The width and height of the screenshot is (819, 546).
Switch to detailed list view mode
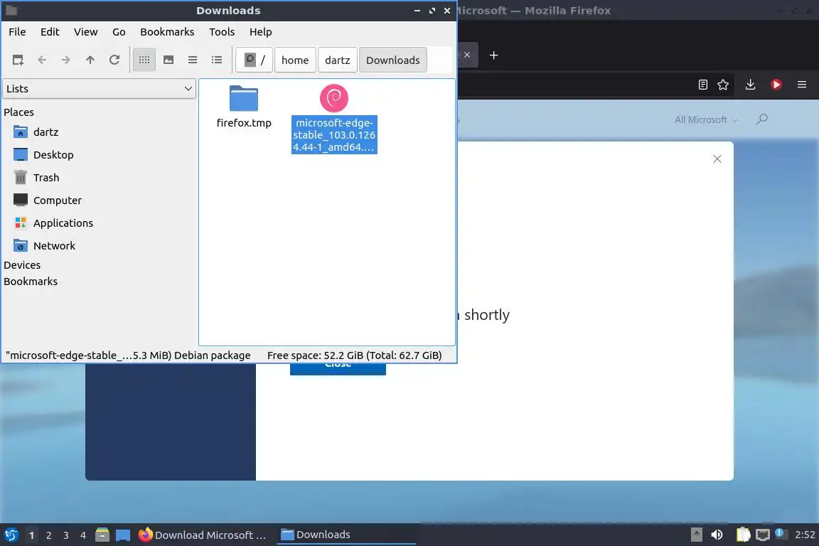[x=217, y=60]
